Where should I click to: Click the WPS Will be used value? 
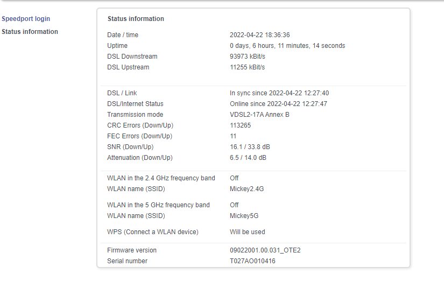pyautogui.click(x=247, y=231)
